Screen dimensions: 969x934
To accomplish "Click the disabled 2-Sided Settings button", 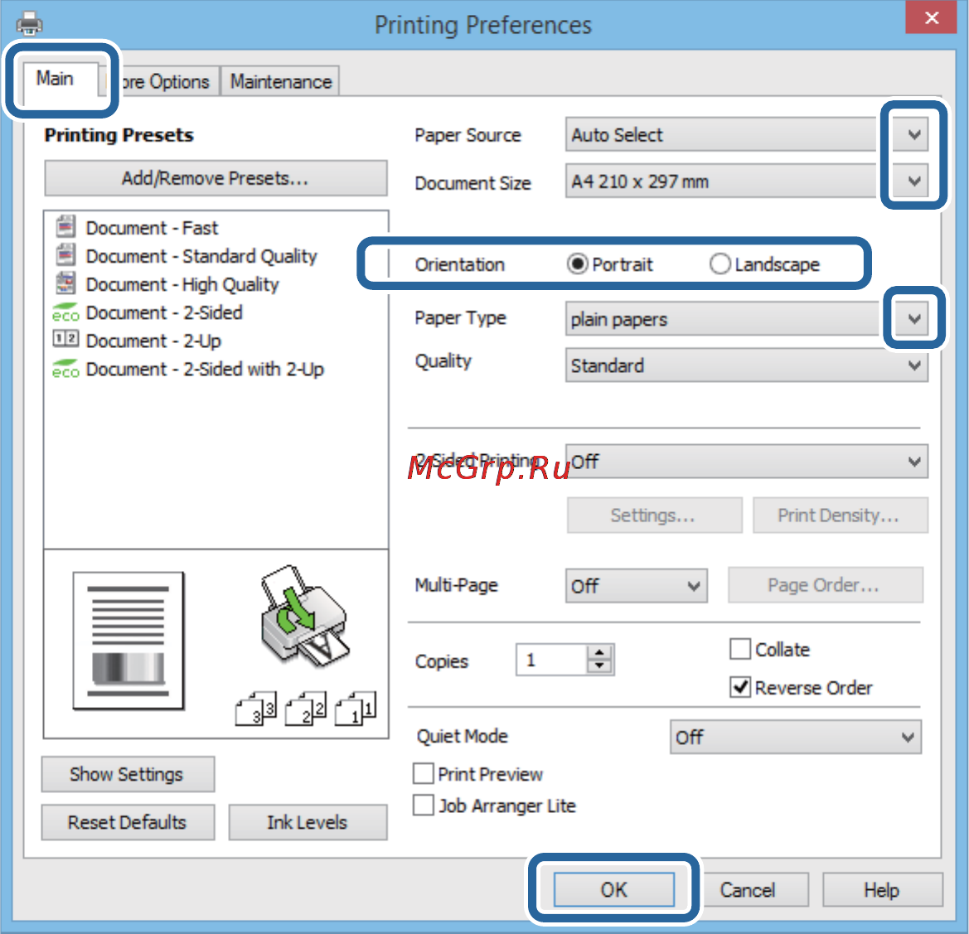I will (x=655, y=515).
